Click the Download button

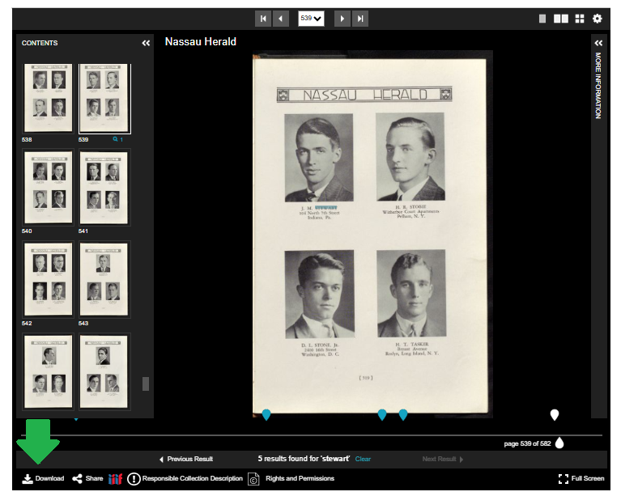(x=43, y=478)
